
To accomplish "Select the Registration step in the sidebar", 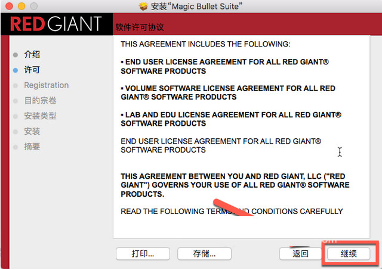I will (47, 85).
